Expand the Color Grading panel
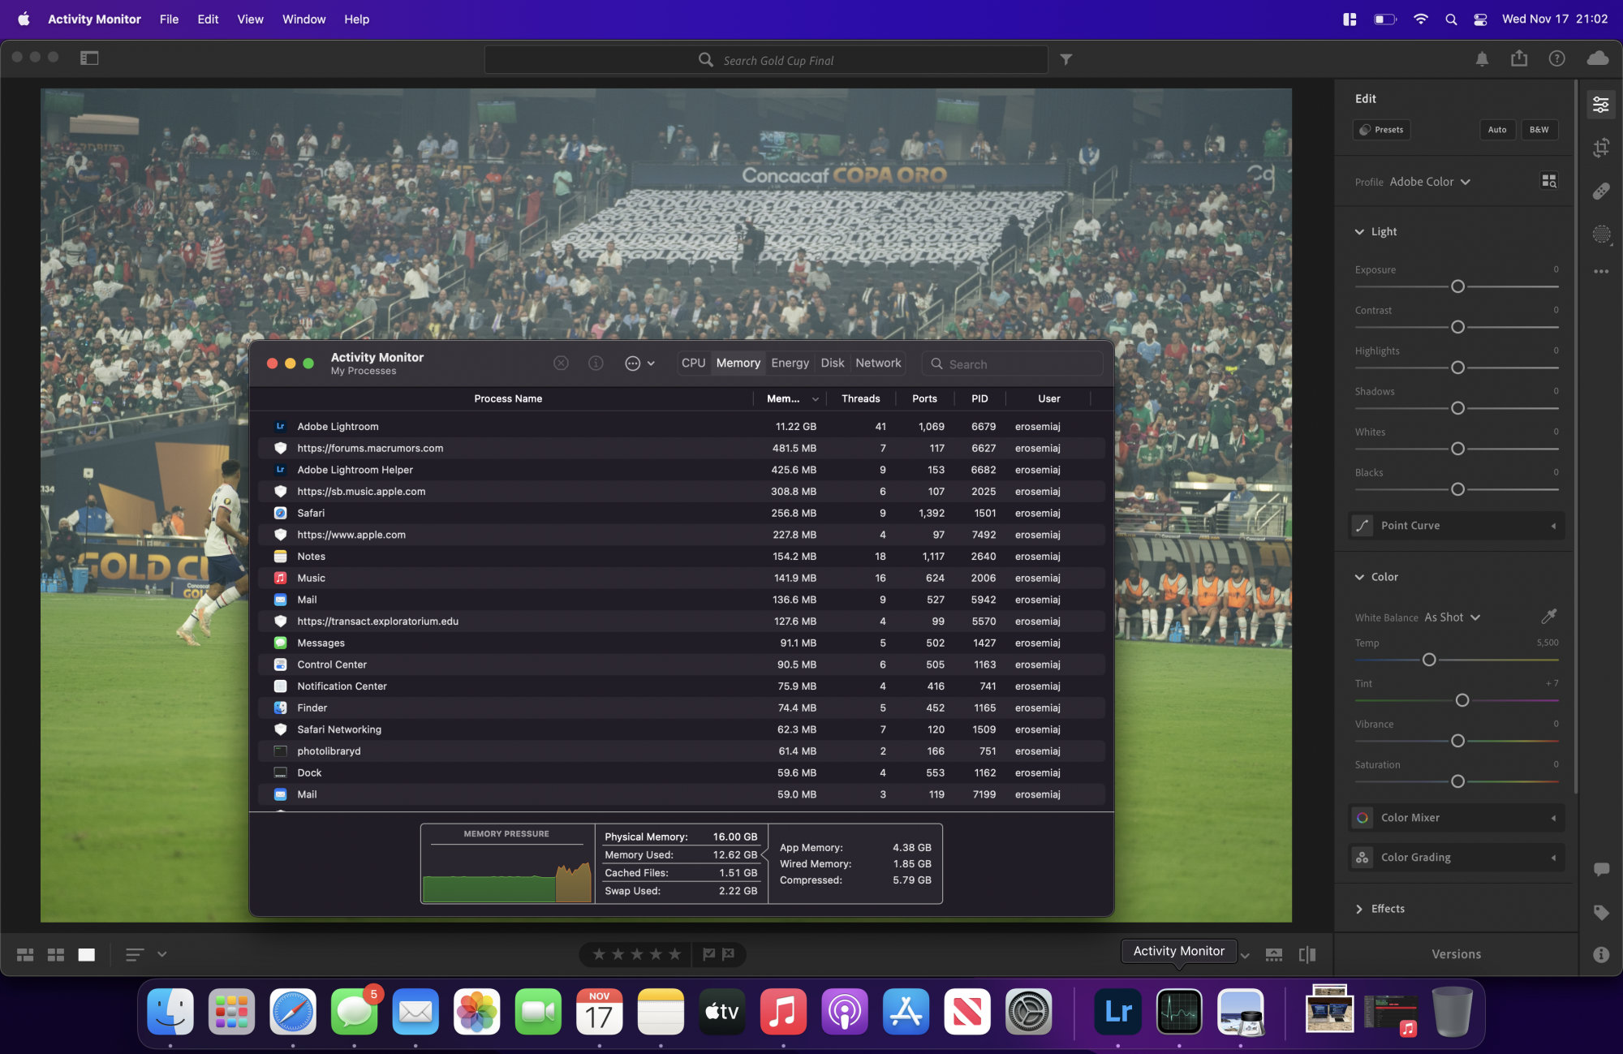This screenshot has height=1054, width=1623. [1457, 858]
